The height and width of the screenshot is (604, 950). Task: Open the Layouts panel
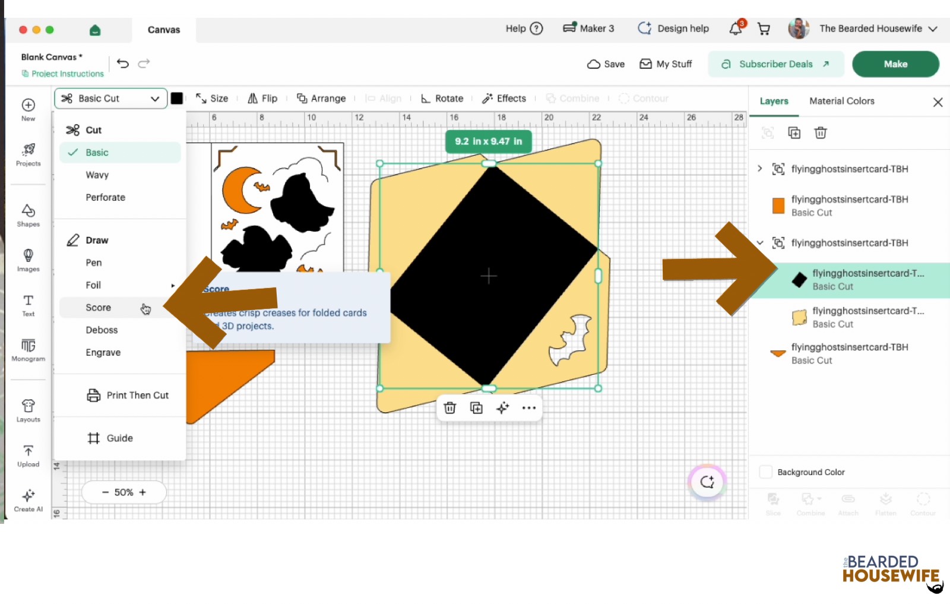tap(28, 410)
